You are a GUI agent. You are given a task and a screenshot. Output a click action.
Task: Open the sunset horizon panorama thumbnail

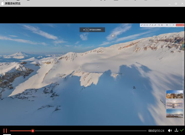click(x=174, y=113)
